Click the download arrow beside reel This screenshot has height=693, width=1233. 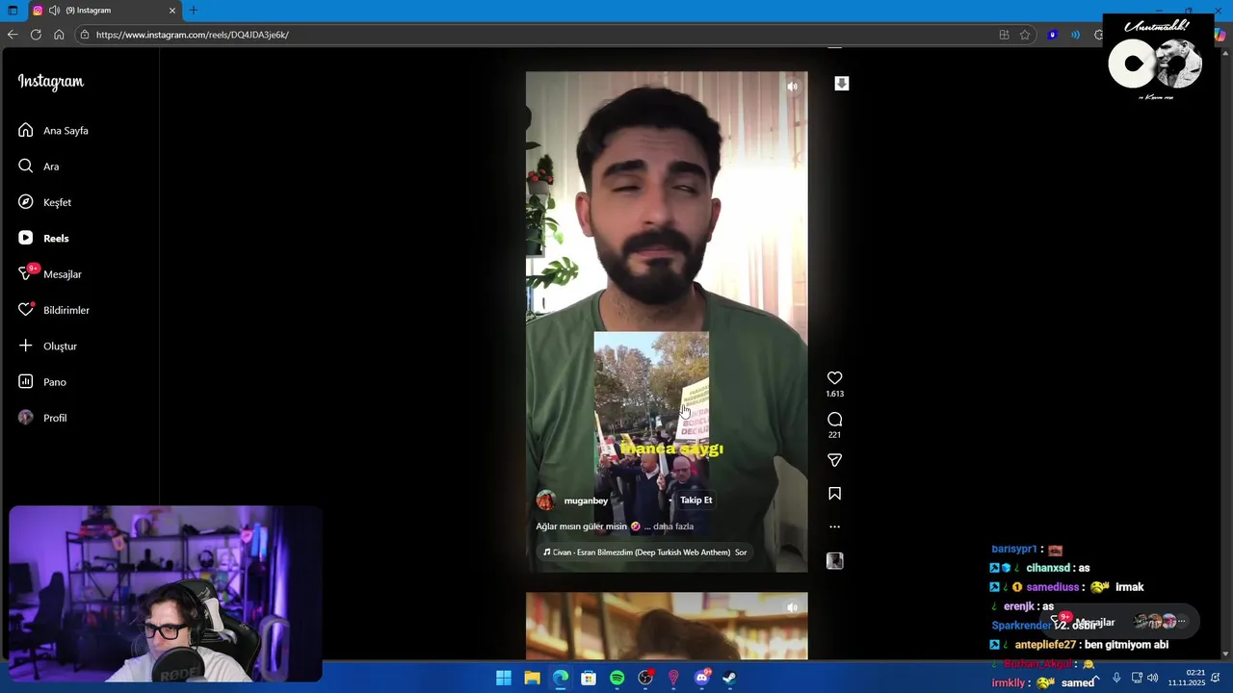[x=841, y=84]
